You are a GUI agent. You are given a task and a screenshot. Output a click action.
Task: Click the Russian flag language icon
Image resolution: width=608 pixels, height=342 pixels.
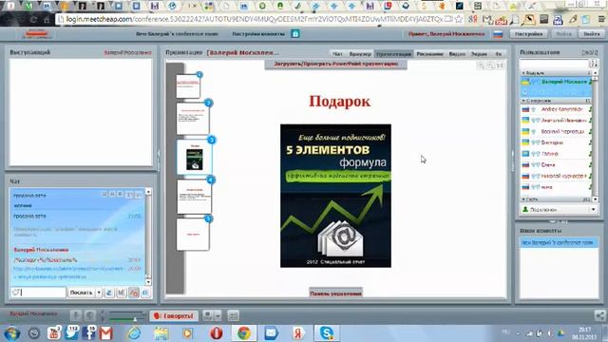click(498, 34)
